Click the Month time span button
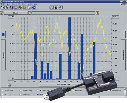Viewport: 127px width, 103px height. coord(16,13)
